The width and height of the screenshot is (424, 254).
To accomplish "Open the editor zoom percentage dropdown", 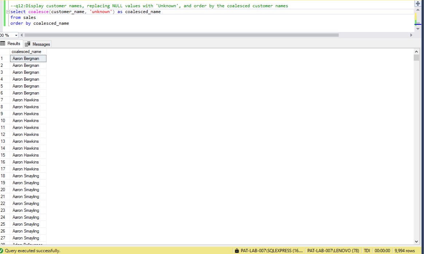I will tap(16, 35).
